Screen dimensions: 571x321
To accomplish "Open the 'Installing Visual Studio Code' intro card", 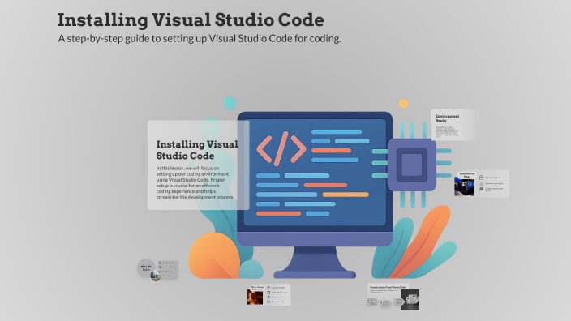I will click(199, 165).
